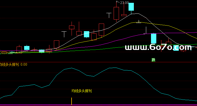Select the 23.00 high price label
This screenshot has width=197, height=106.
pyautogui.click(x=124, y=3)
